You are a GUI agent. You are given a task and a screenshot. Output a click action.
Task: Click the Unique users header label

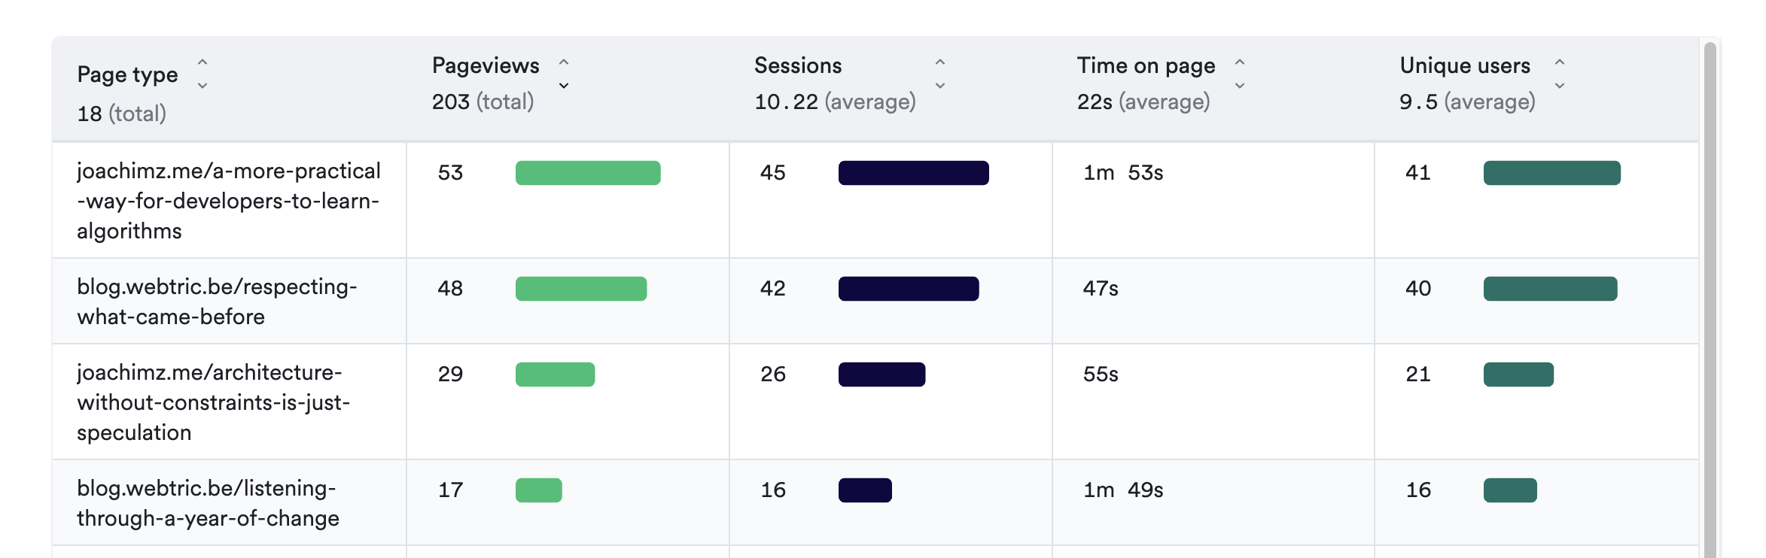(1465, 66)
